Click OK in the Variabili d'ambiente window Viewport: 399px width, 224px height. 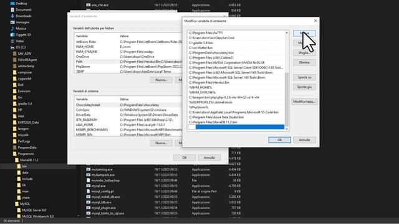pyautogui.click(x=185, y=157)
